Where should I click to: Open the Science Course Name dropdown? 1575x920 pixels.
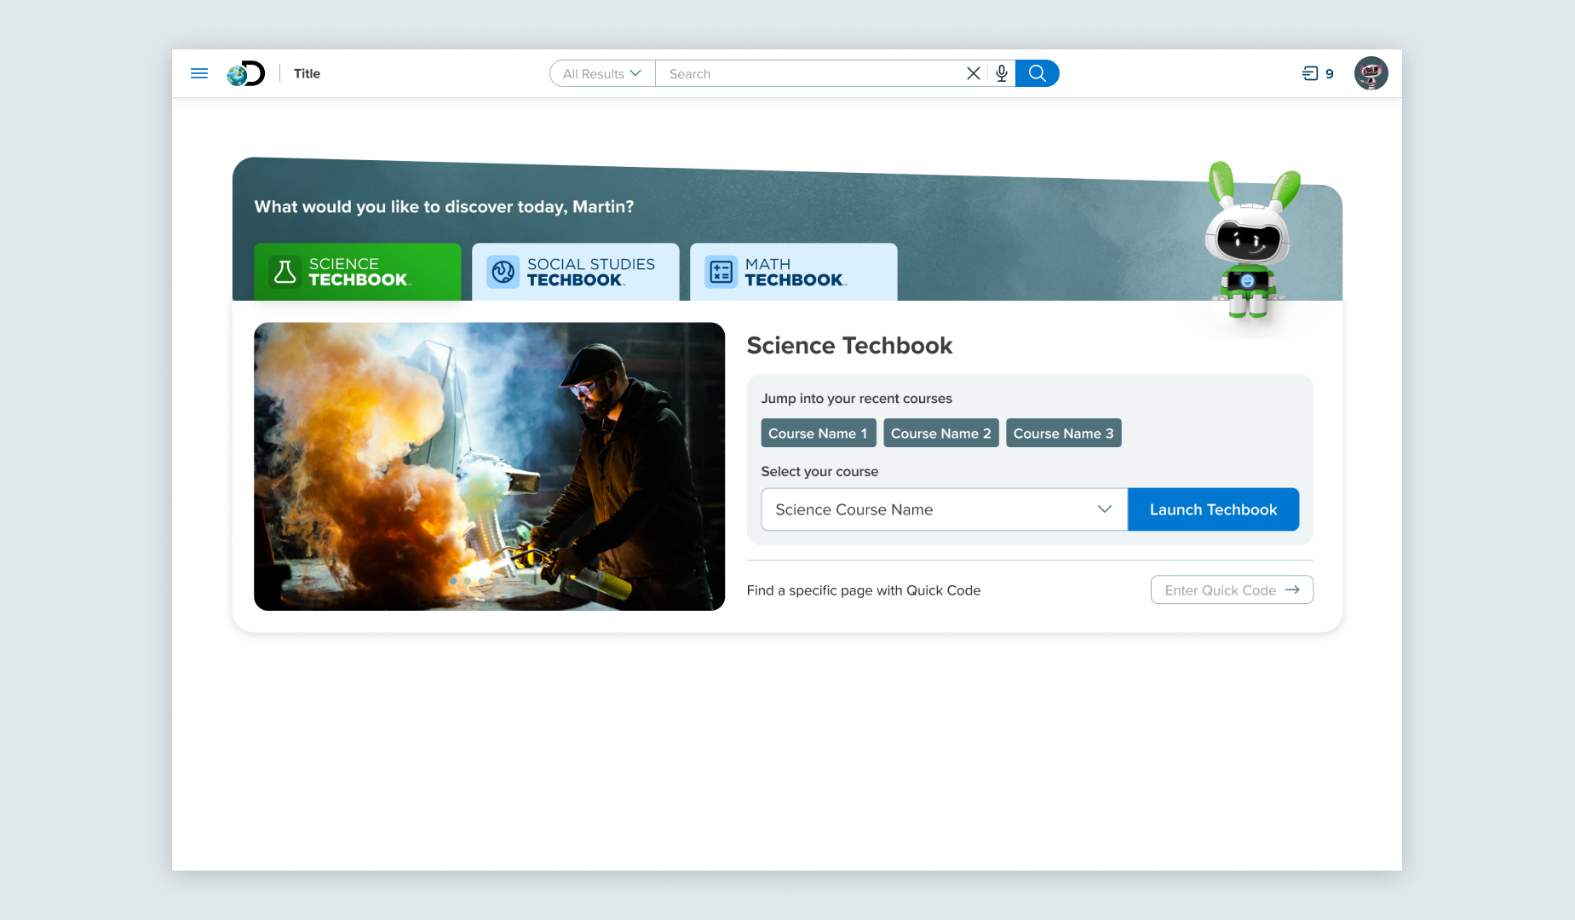(945, 509)
